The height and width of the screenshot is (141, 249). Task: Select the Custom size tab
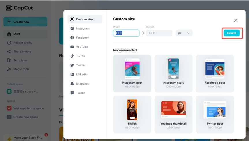tap(85, 19)
